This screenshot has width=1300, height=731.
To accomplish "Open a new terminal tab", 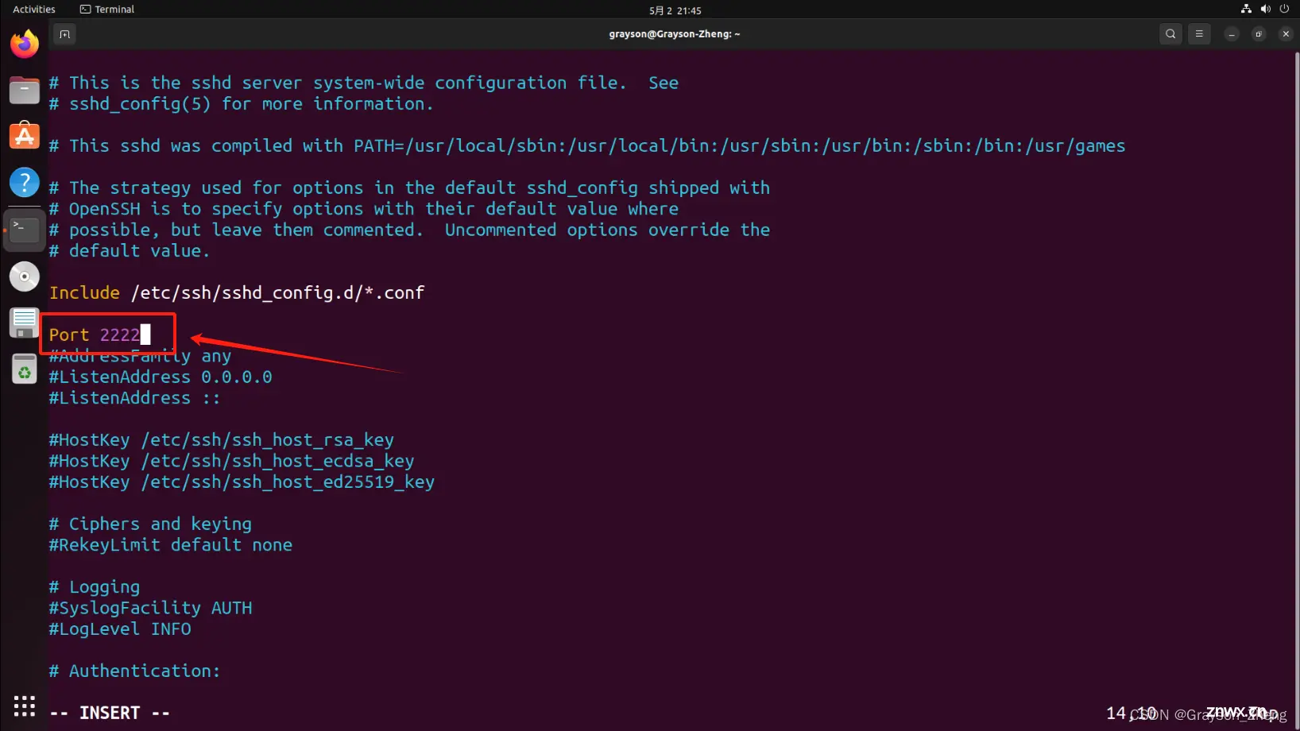I will coord(65,34).
